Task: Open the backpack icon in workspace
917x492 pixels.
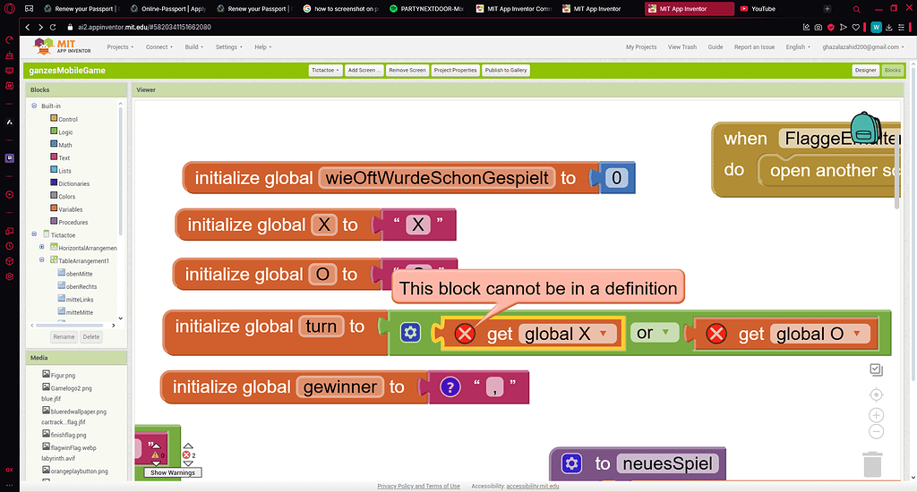Action: 864,130
